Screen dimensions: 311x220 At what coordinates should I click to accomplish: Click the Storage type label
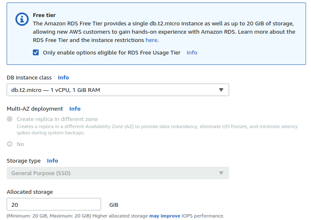(x=24, y=161)
